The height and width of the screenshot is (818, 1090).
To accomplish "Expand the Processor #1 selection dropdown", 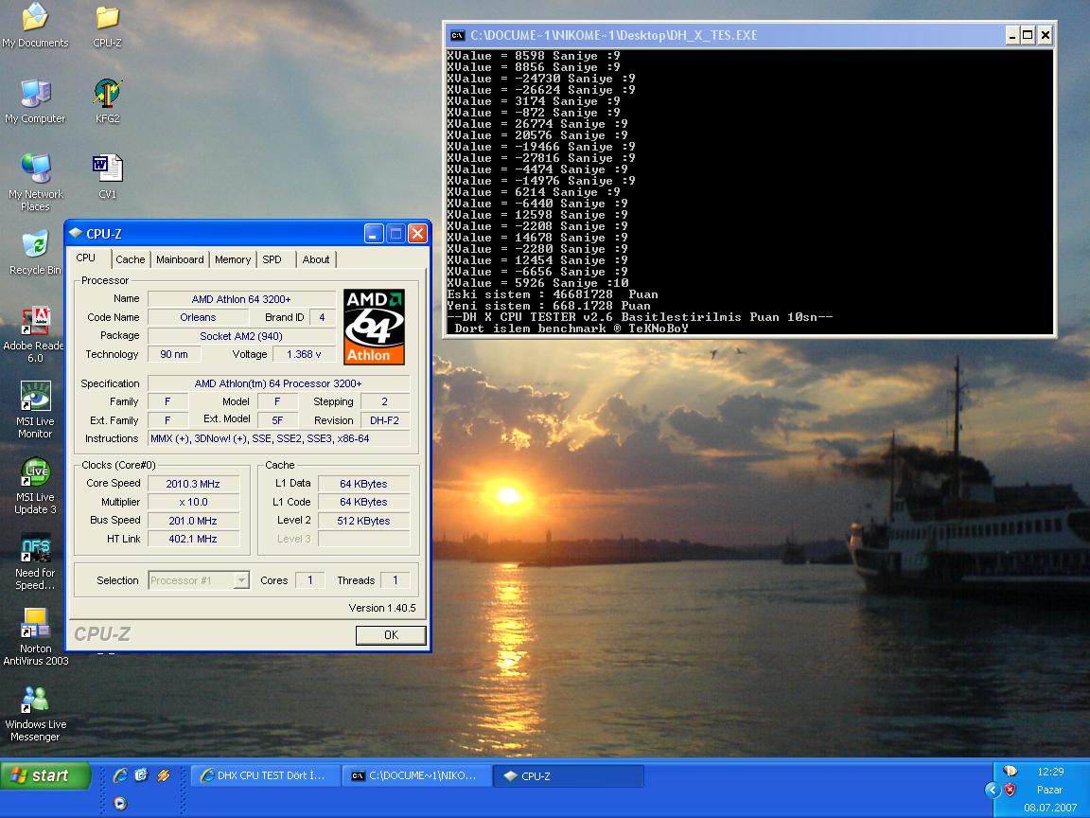I will pos(241,580).
